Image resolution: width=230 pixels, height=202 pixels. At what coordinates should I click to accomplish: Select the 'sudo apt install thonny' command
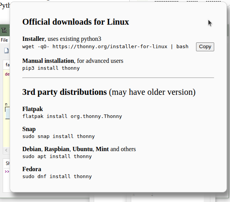point(57,157)
